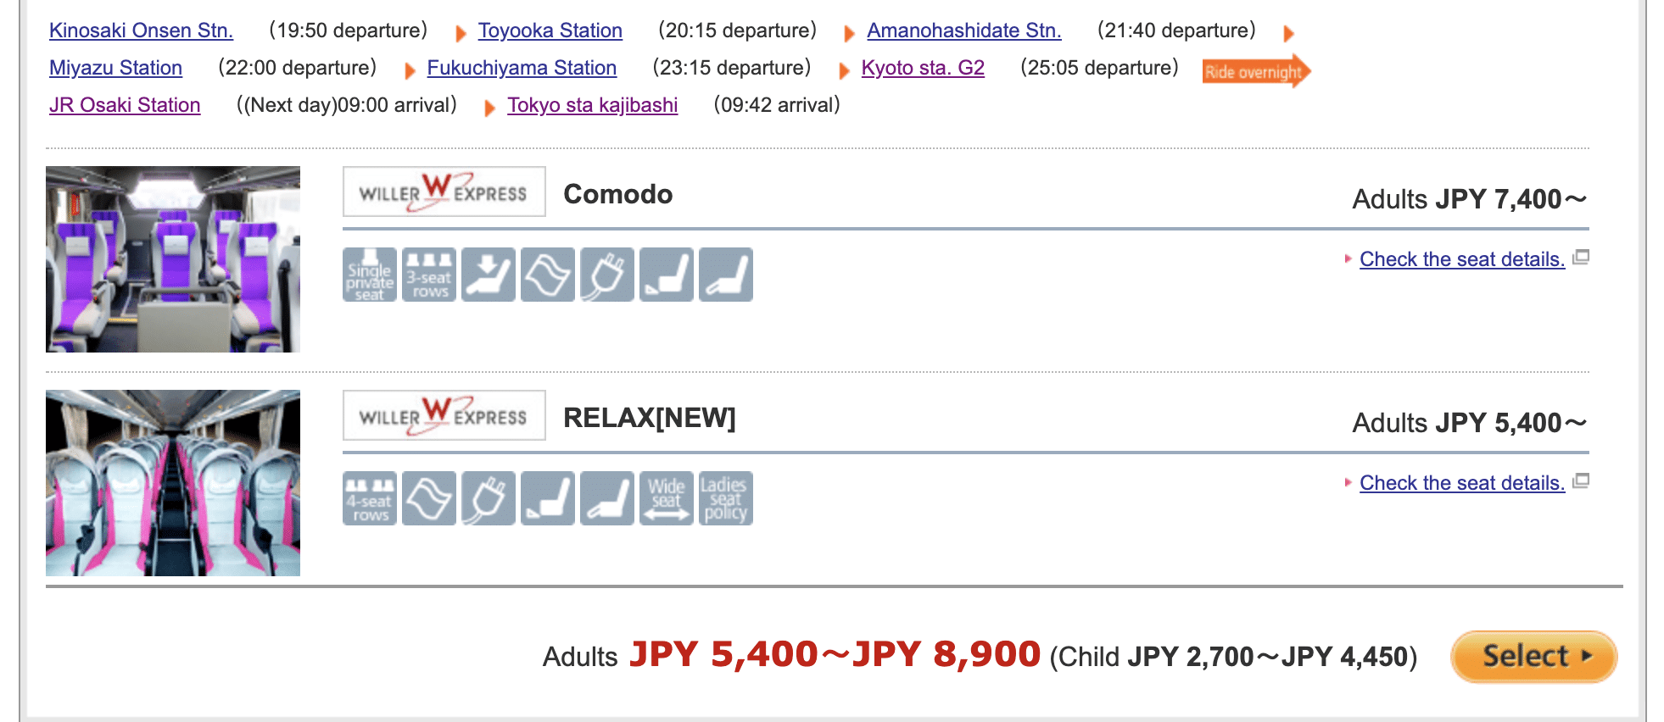The image size is (1664, 722).
Task: Click the (09:42 arrival) time text
Action: 777,105
